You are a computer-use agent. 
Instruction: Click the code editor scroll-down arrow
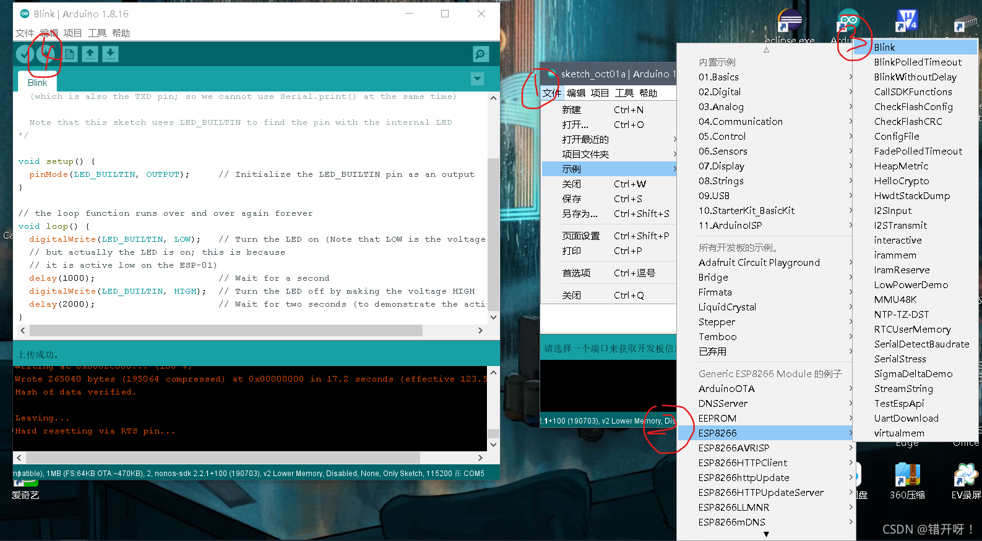[x=493, y=317]
